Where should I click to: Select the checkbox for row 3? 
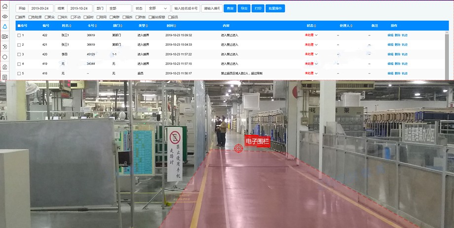(x=19, y=54)
